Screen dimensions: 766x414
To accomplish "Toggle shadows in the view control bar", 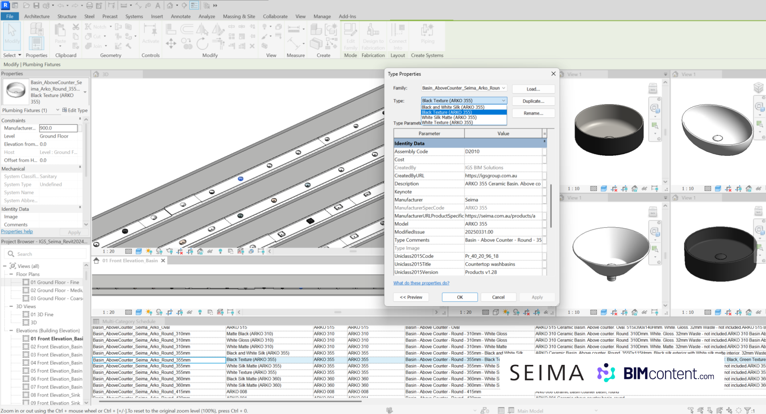I will pos(159,252).
